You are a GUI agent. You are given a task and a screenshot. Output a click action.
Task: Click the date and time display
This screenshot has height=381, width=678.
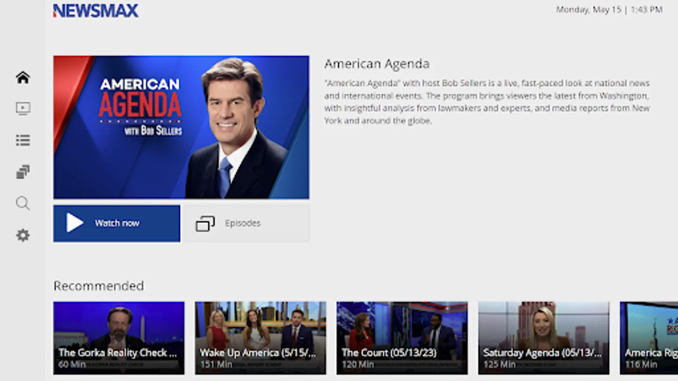point(609,10)
